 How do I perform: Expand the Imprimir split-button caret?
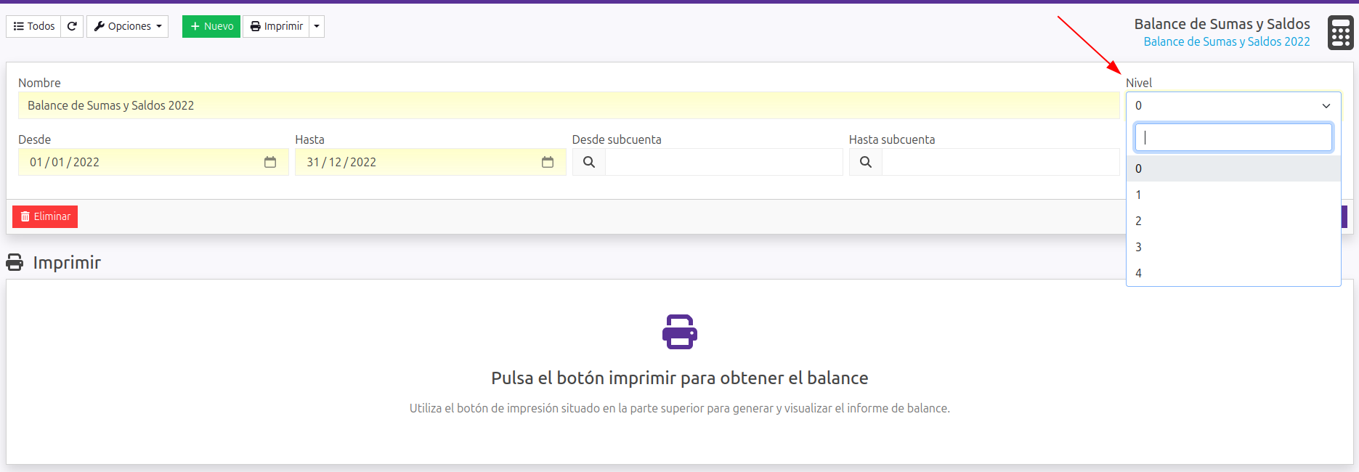[317, 26]
